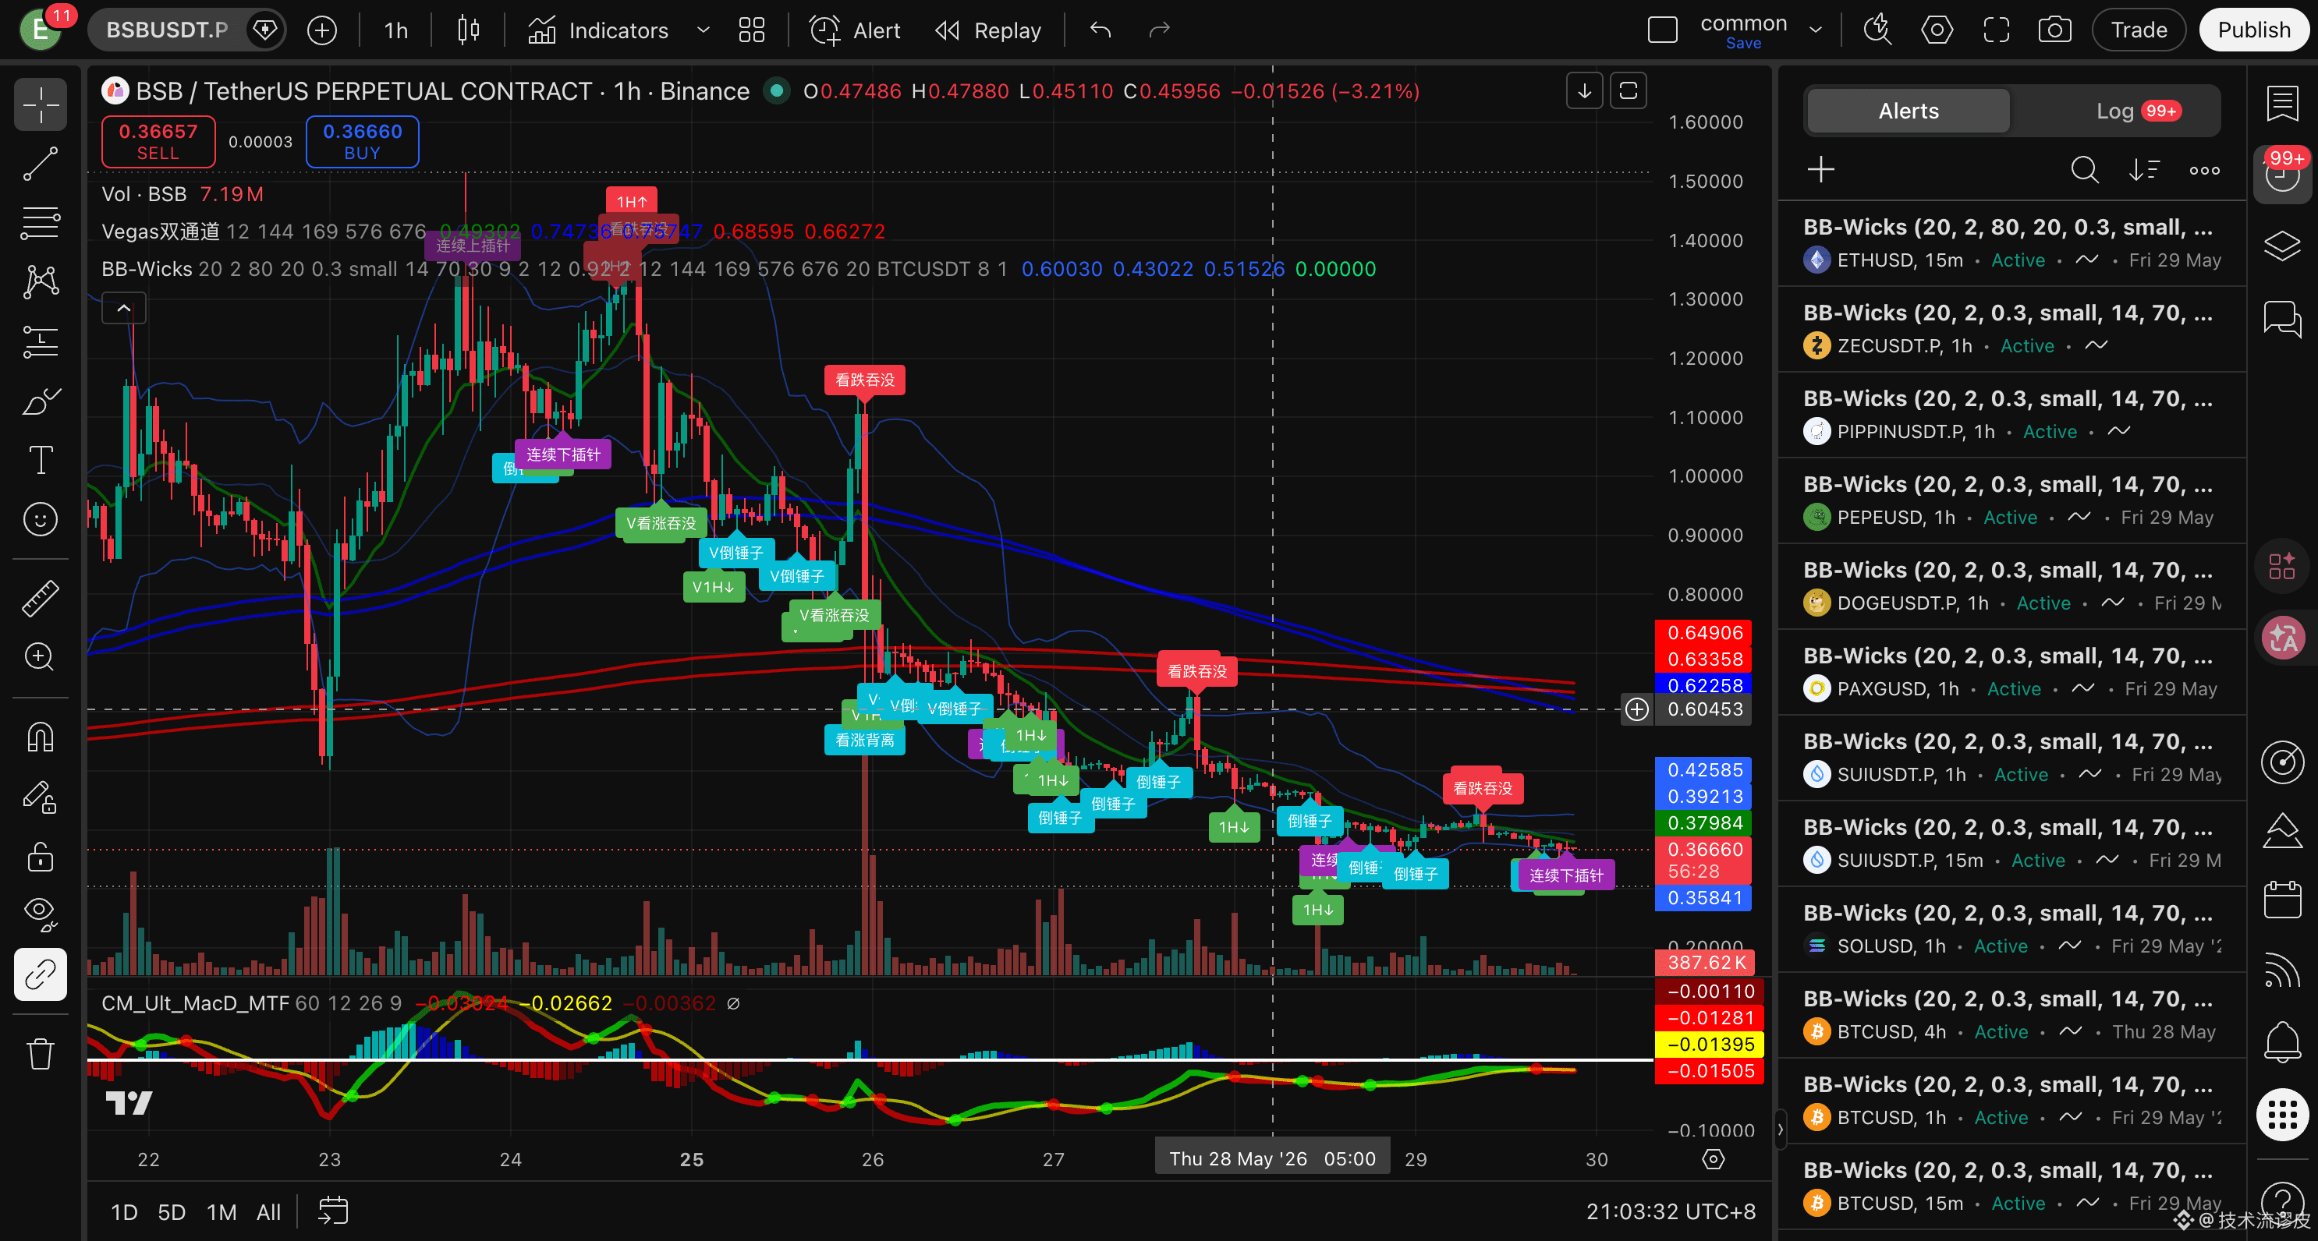Open the economic calendar panel

pos(2283,900)
